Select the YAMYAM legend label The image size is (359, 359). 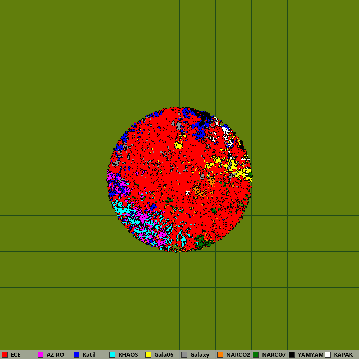[x=311, y=355]
